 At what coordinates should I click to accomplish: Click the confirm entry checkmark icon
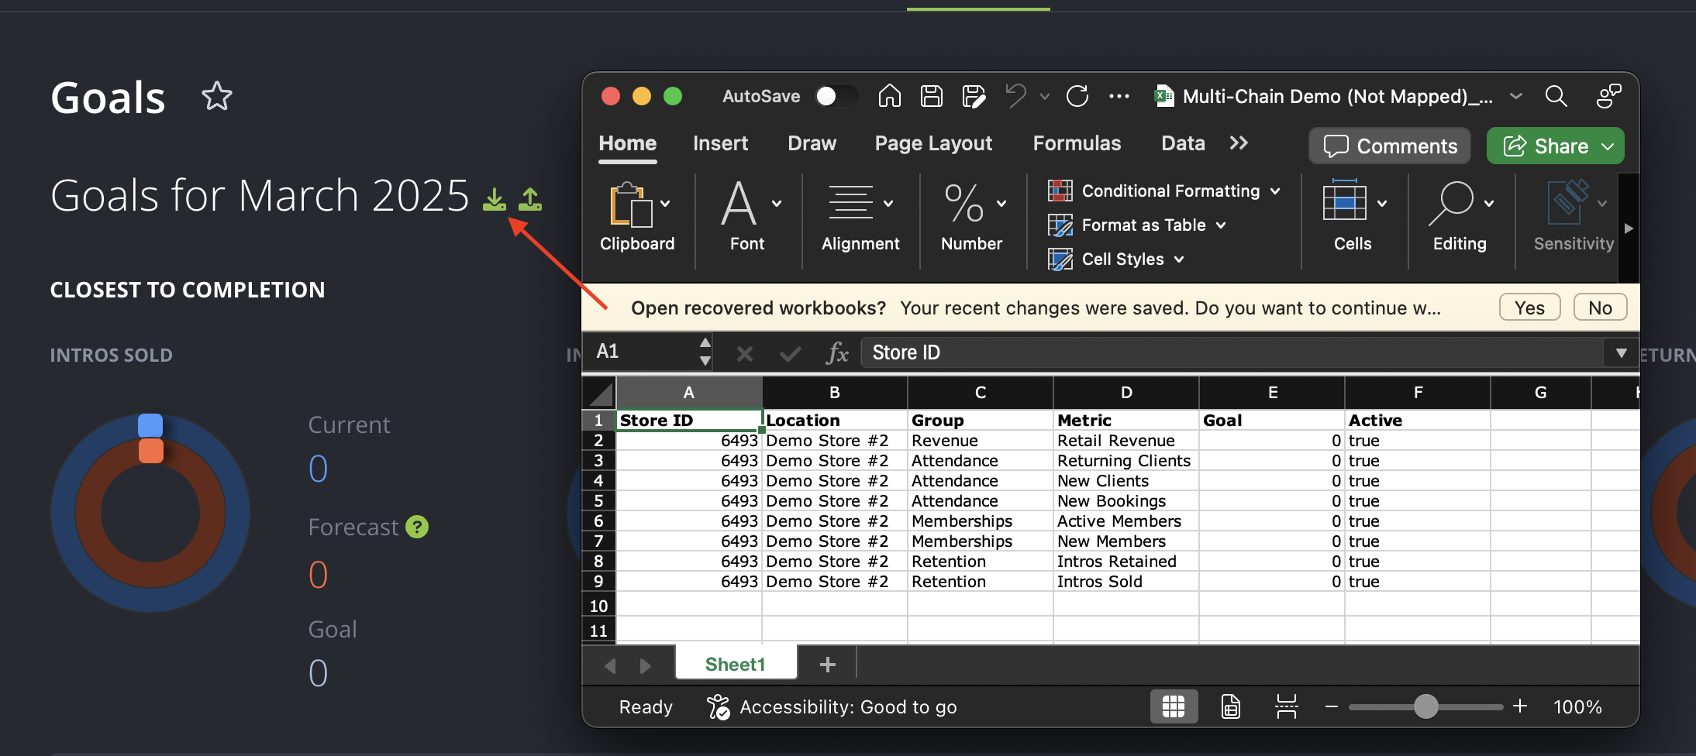pyautogui.click(x=790, y=354)
